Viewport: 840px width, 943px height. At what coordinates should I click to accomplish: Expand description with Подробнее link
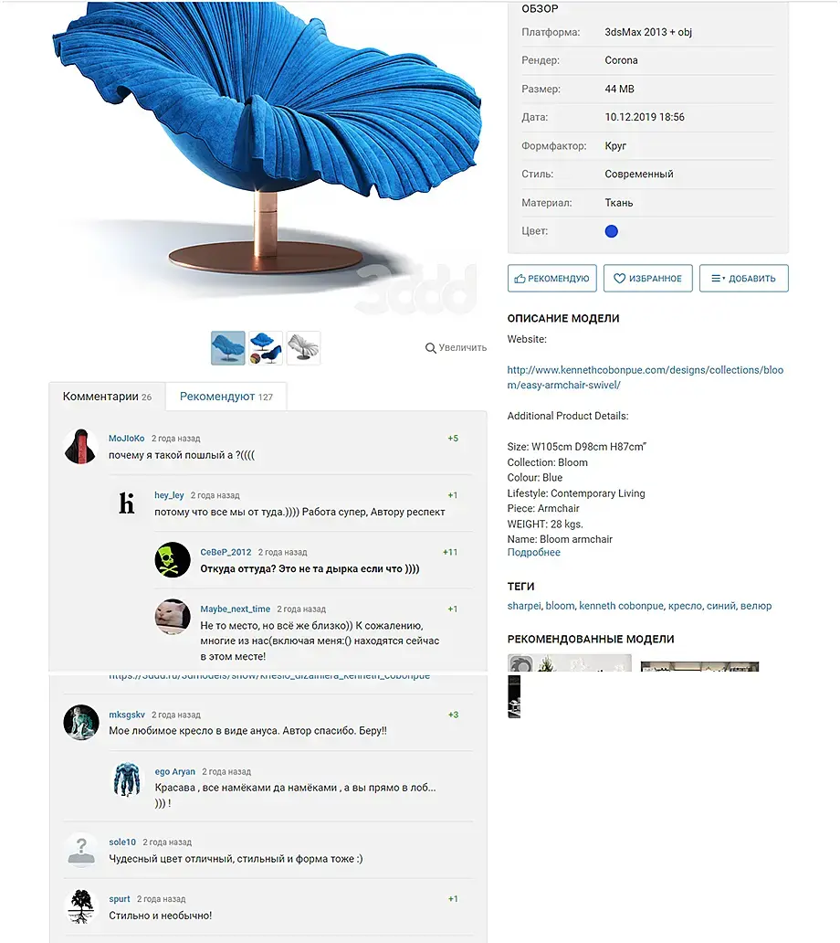(x=533, y=553)
